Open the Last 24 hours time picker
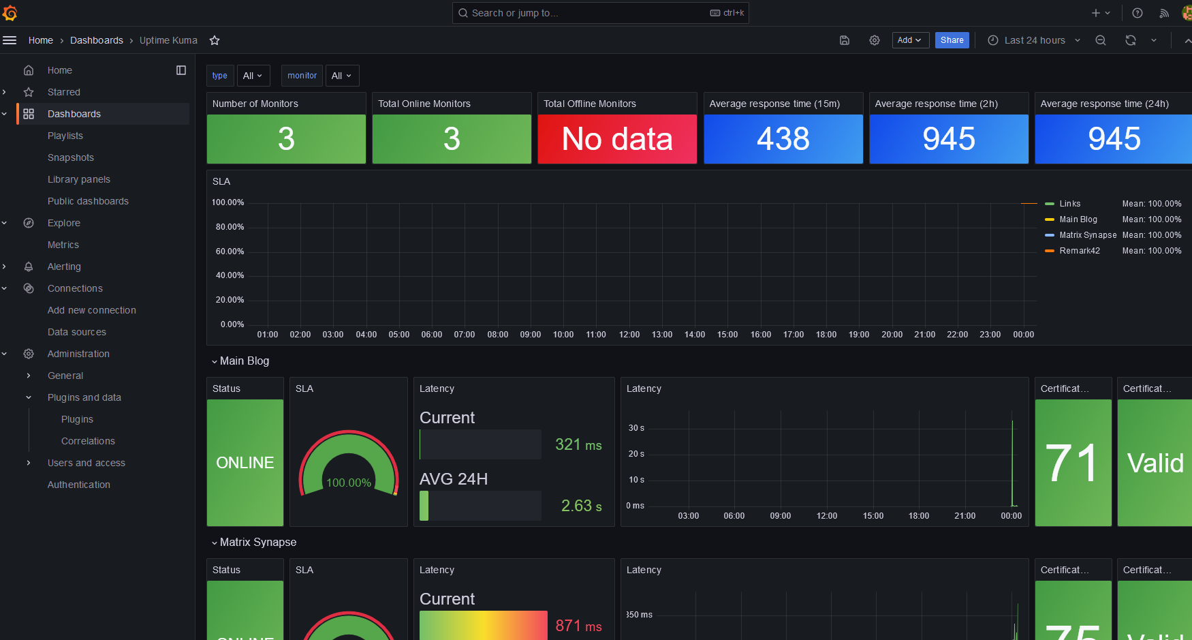 (1034, 40)
